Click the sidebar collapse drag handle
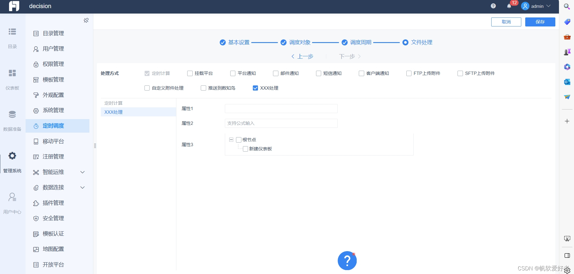Screen dimensions: 574x274 (x=95, y=146)
